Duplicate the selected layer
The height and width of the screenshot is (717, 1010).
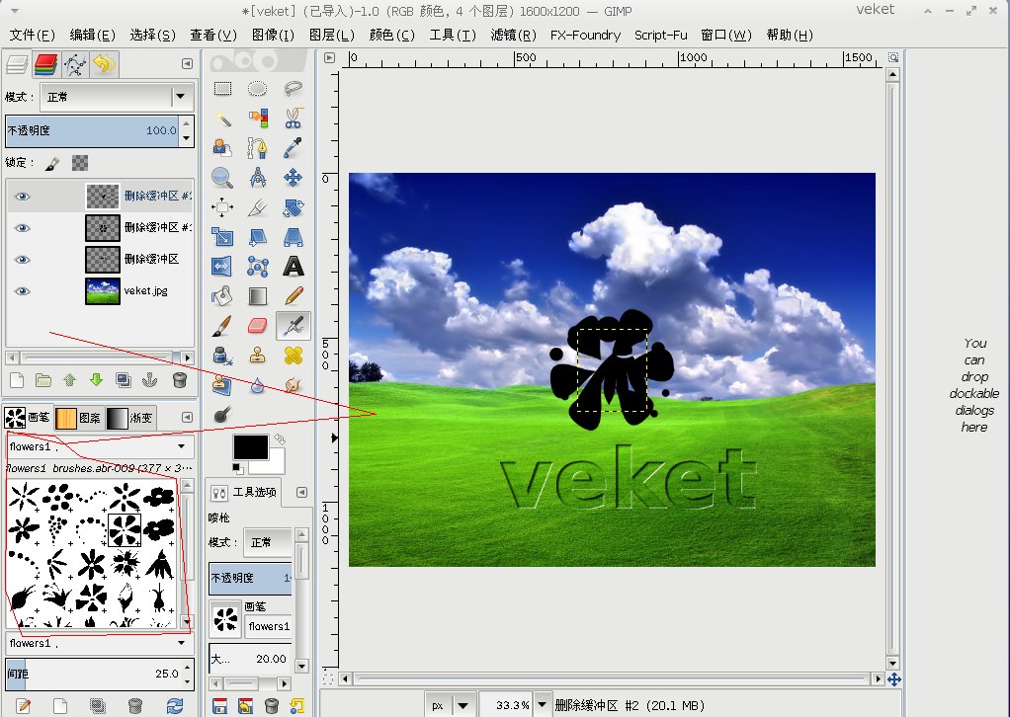click(x=123, y=380)
